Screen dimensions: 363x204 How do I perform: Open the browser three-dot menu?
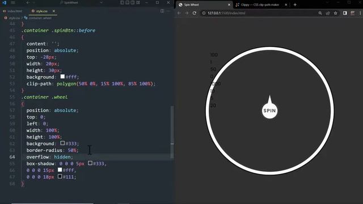click(x=360, y=13)
